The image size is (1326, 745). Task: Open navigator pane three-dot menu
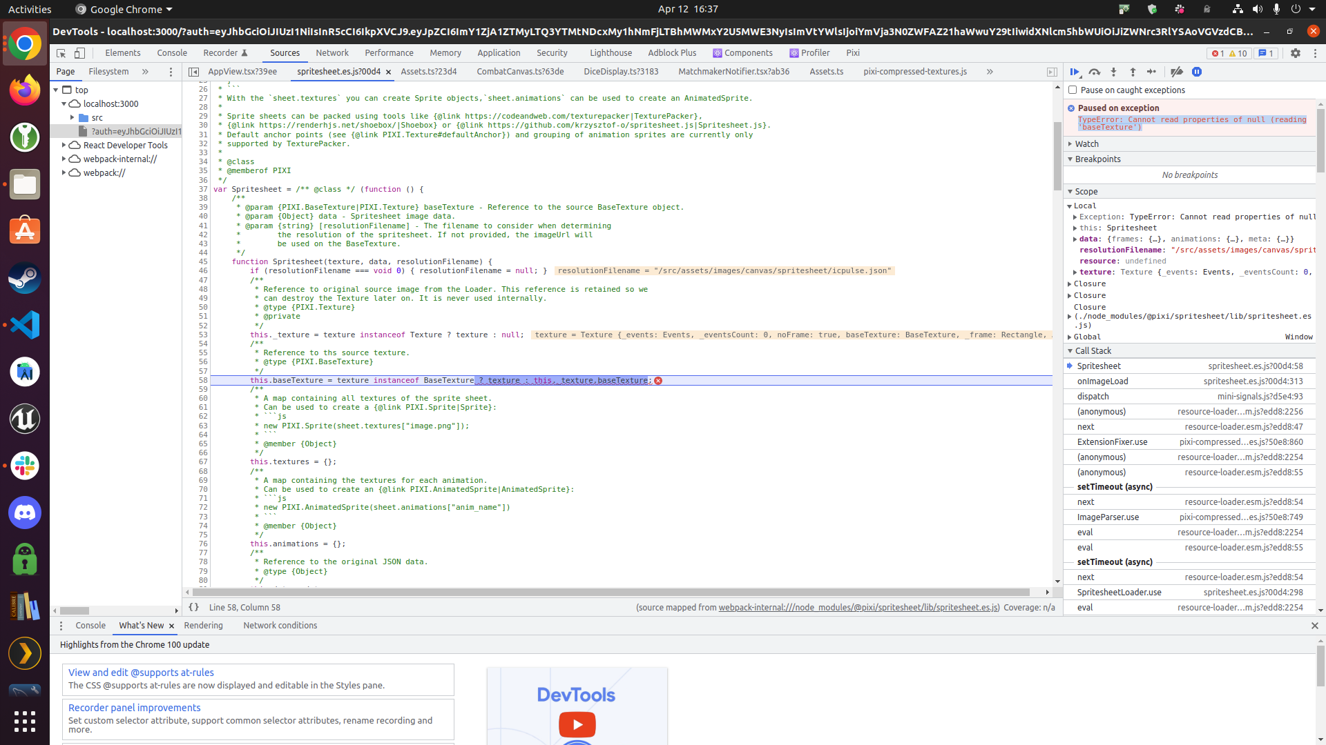tap(171, 72)
